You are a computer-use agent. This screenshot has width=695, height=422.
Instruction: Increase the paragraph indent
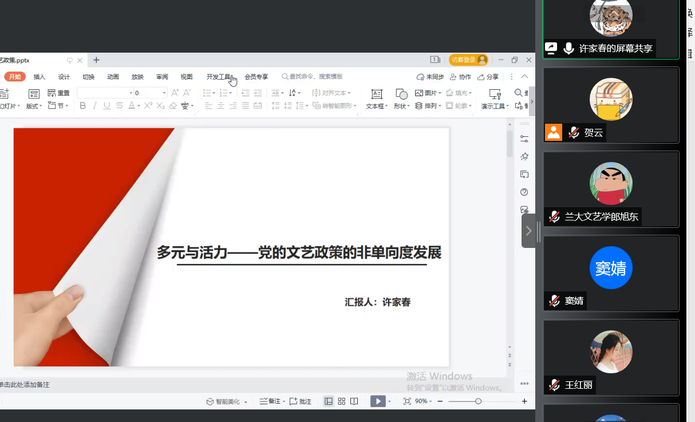coord(258,93)
